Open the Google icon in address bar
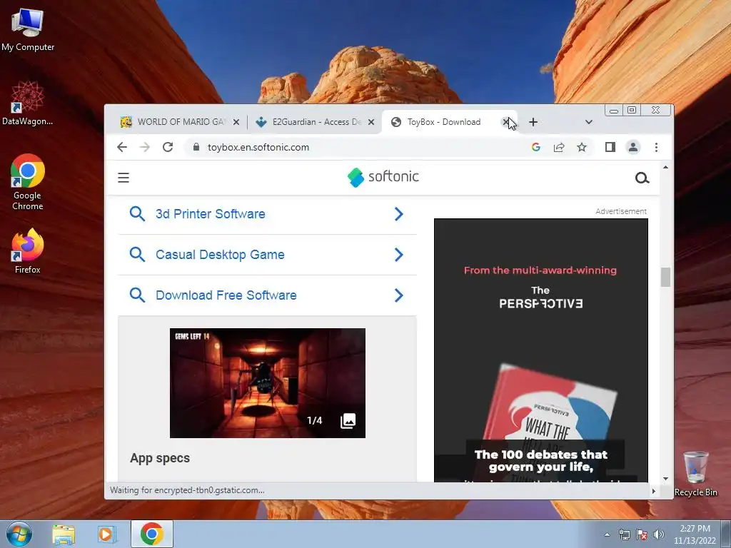731x548 pixels. pos(536,147)
